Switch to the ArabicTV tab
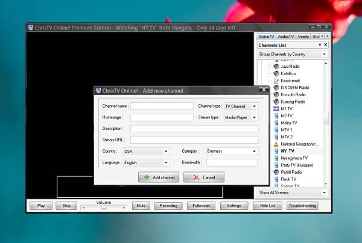 [286, 36]
